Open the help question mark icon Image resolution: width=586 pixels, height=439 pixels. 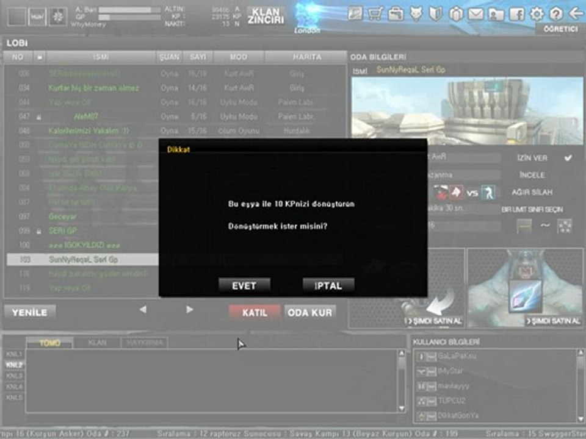[556, 14]
